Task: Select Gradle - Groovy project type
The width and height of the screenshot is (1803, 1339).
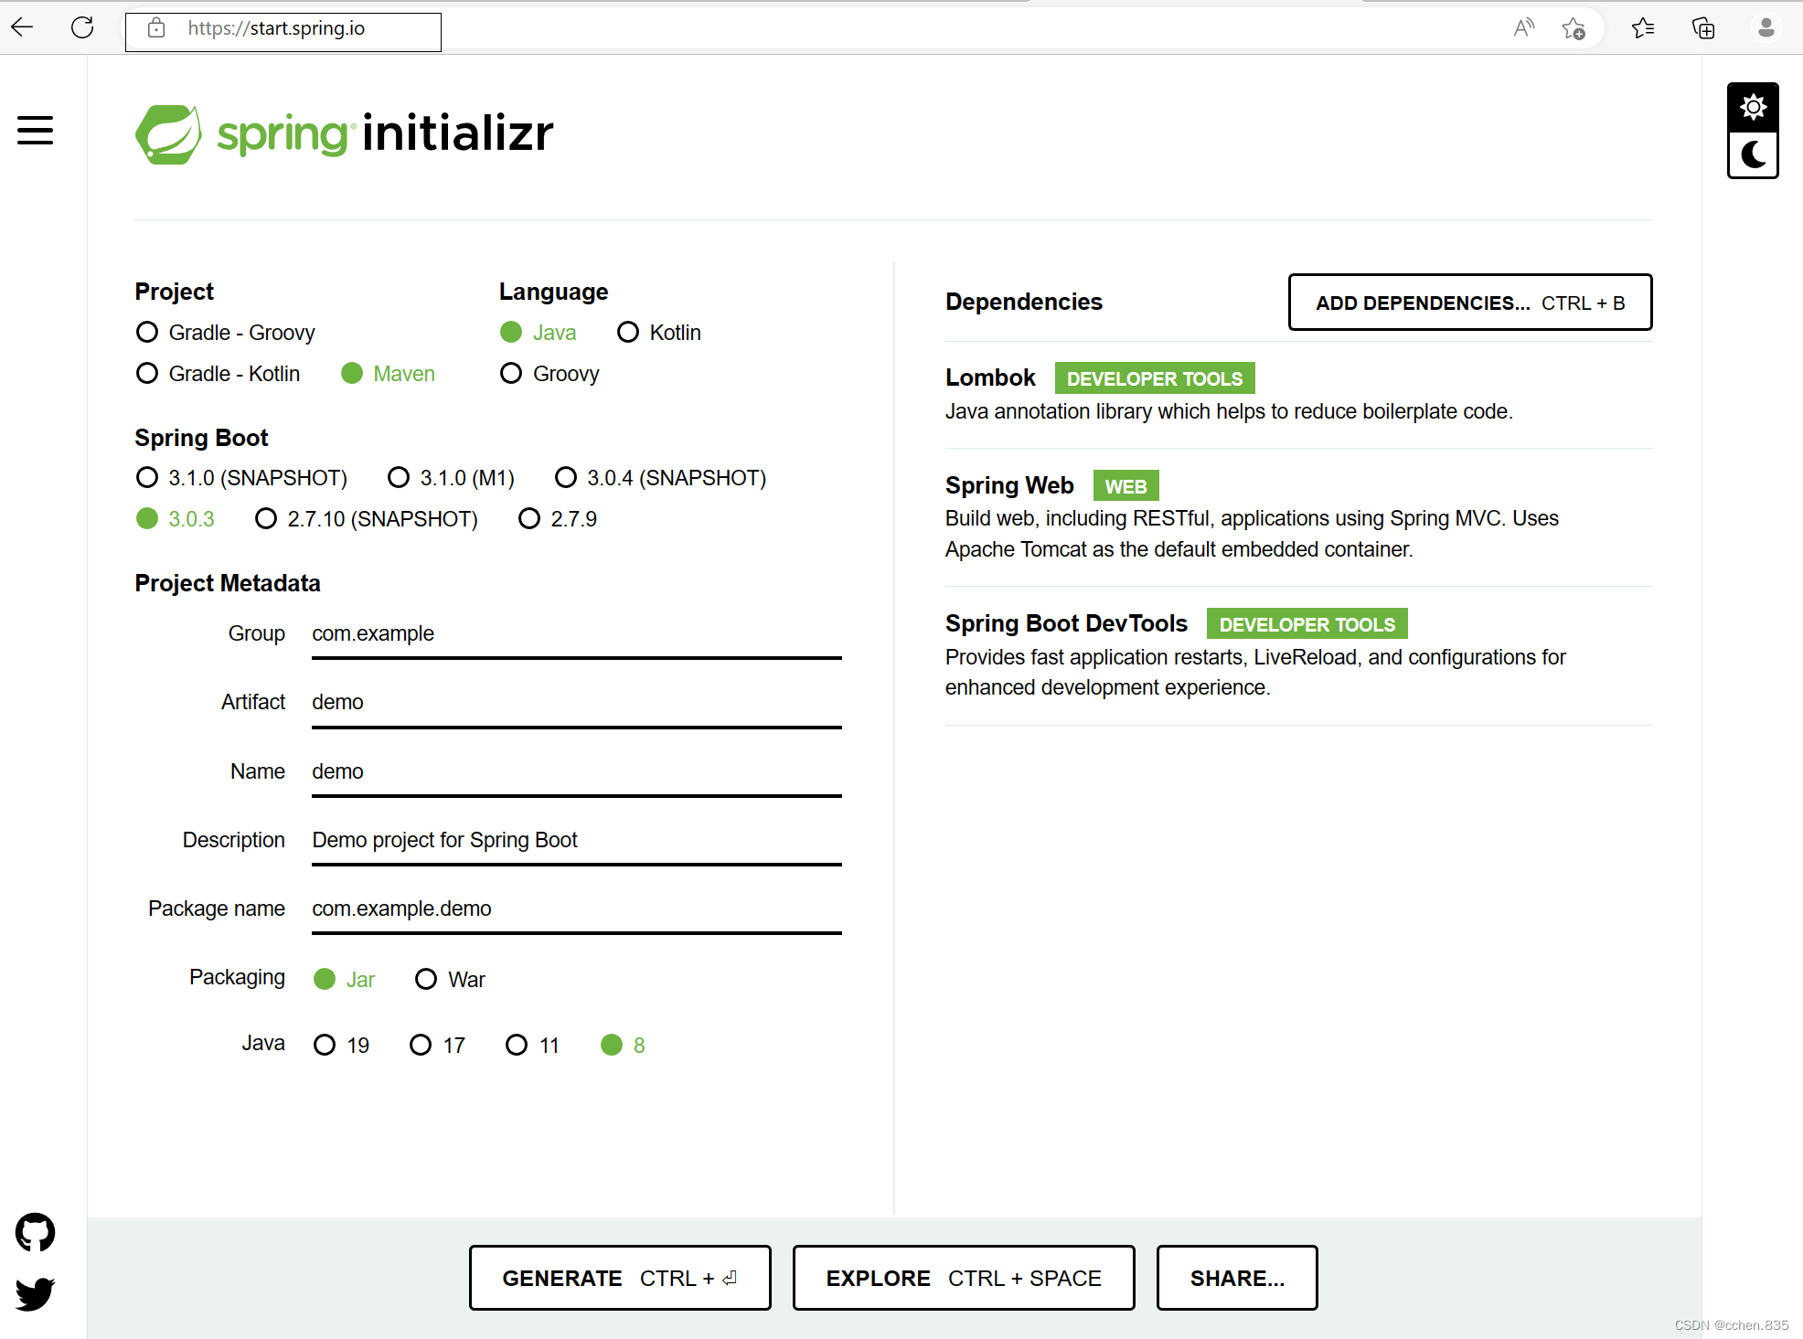Action: tap(147, 332)
